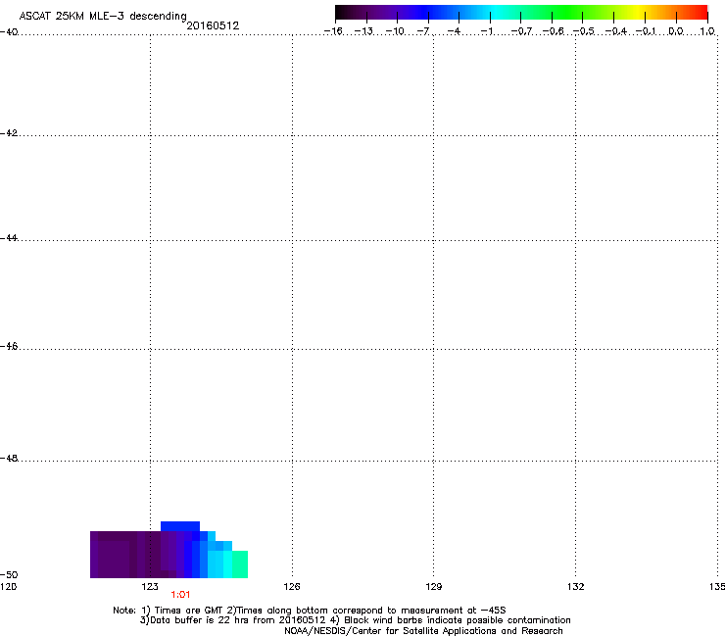Click the 129 longitude axis label
The width and height of the screenshot is (725, 637).
click(x=434, y=587)
